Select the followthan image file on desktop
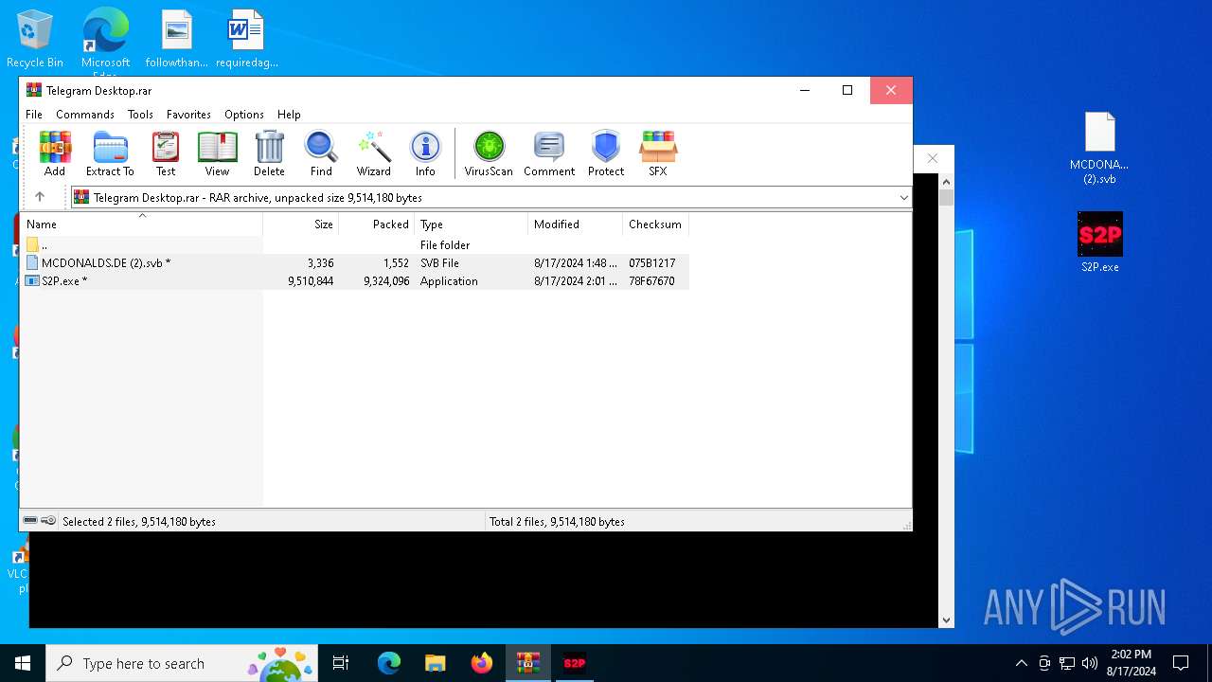Screen dimensions: 1212x682 [176, 39]
